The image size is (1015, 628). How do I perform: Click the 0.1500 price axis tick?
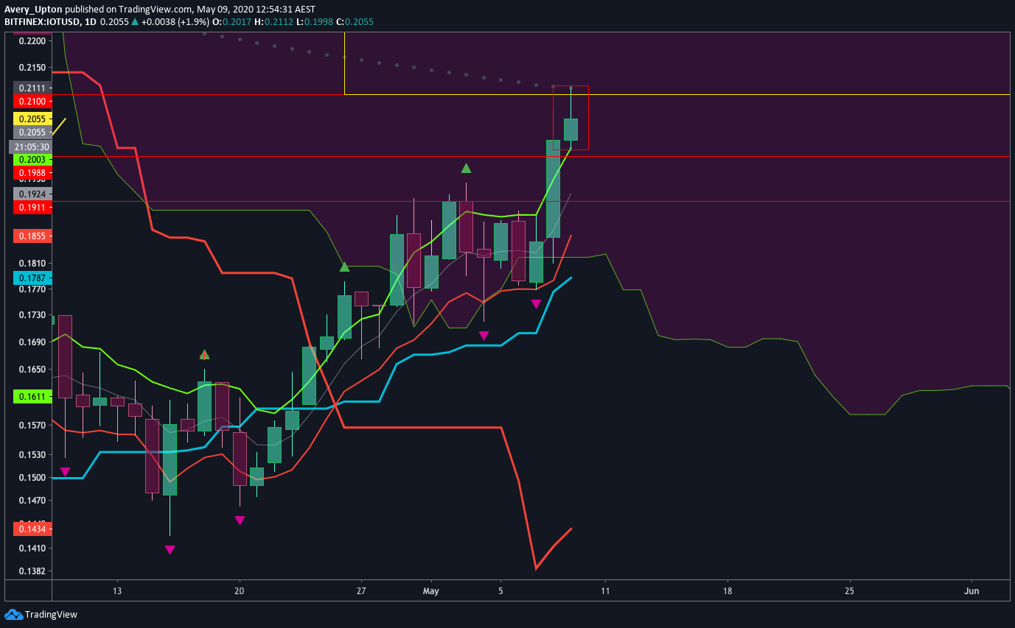(x=32, y=477)
